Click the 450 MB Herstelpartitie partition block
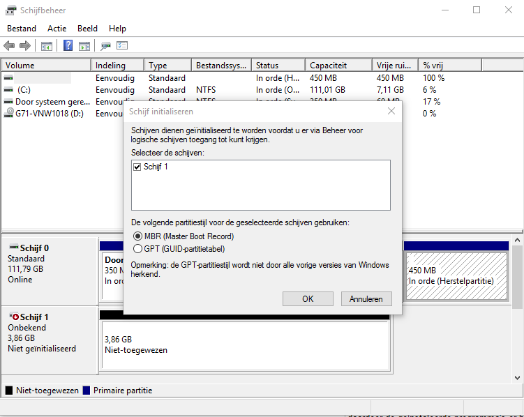Screen dimensions: 524x417 (x=456, y=275)
